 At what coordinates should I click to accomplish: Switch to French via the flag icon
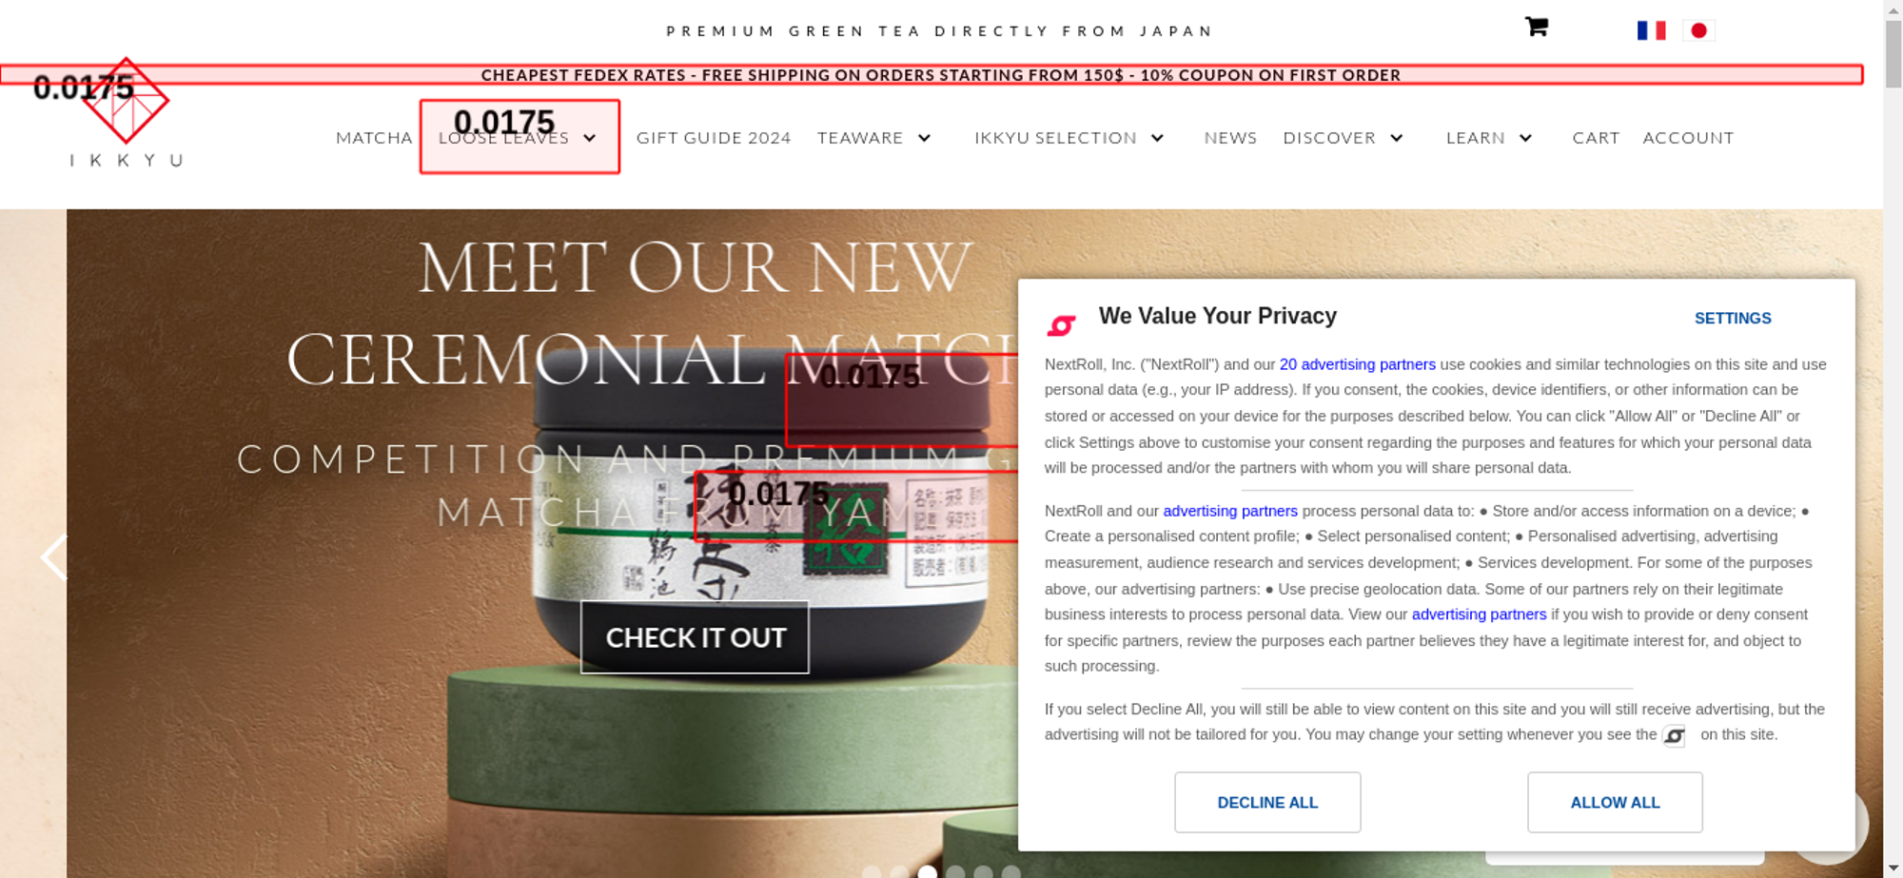point(1651,30)
